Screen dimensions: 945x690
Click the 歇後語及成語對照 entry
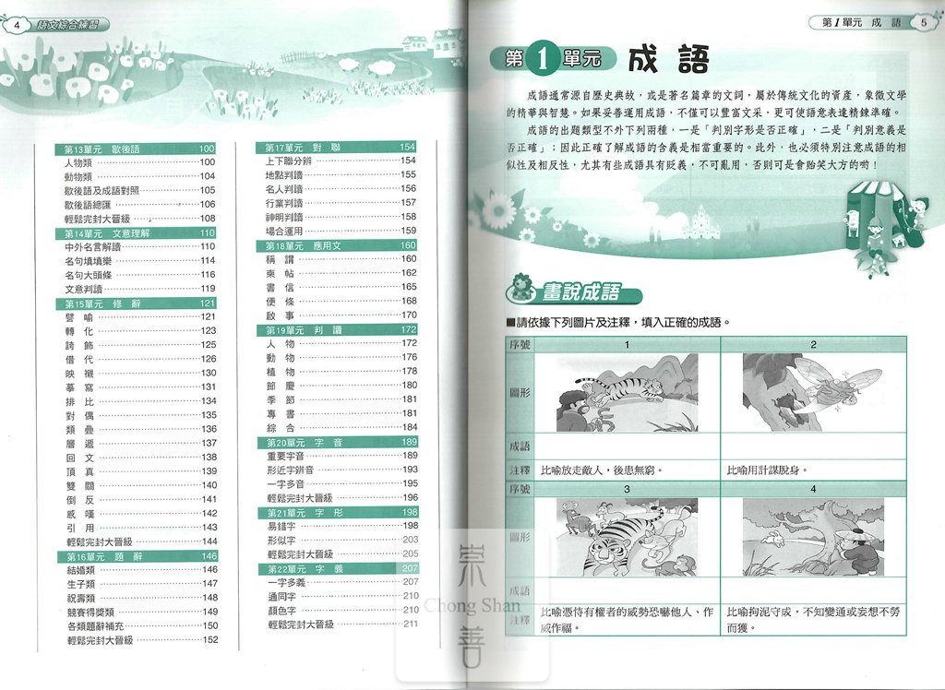pos(139,190)
